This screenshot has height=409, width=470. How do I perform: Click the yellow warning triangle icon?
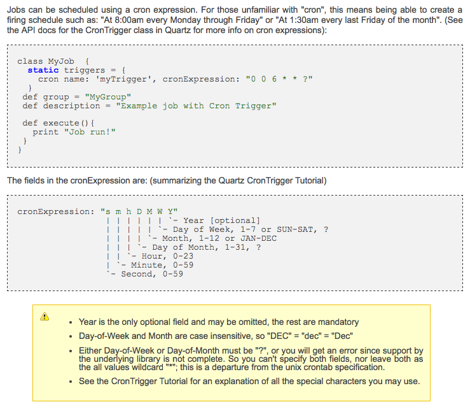(45, 317)
